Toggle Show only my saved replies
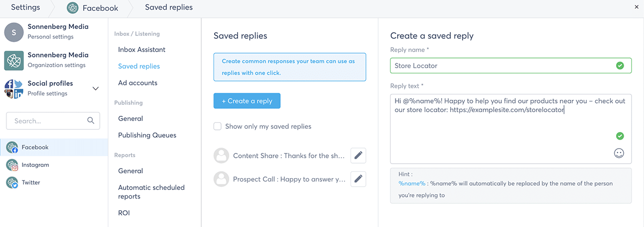Image resolution: width=644 pixels, height=227 pixels. point(217,127)
